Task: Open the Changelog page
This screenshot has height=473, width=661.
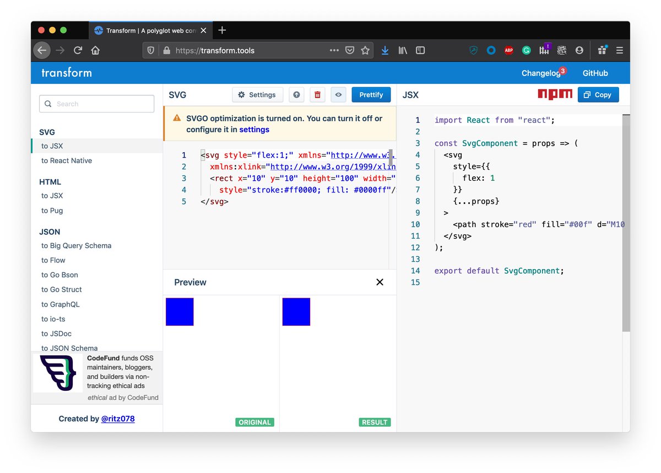Action: [x=541, y=73]
